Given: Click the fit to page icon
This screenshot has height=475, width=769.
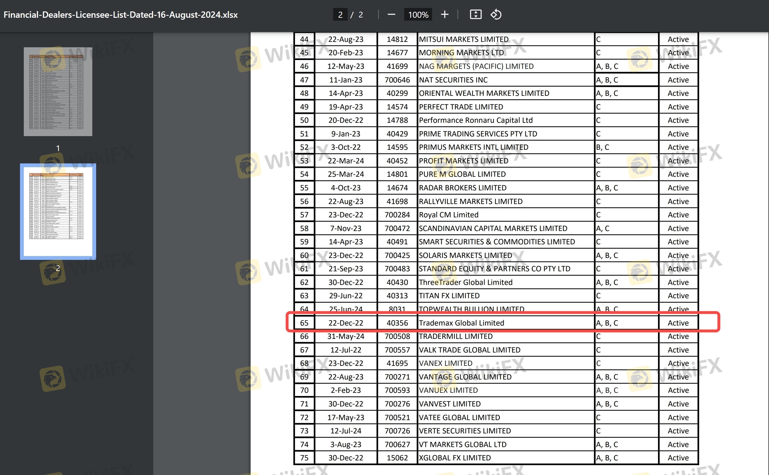Looking at the screenshot, I should 475,15.
